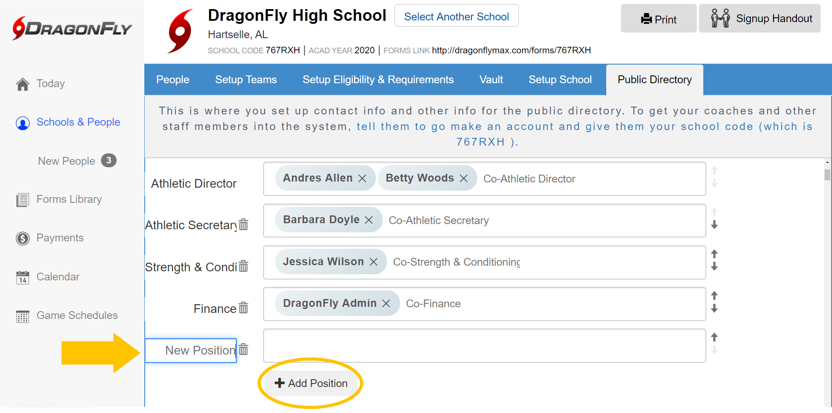The height and width of the screenshot is (413, 832).
Task: Click trash icon next to Strength & Conditioning
Action: pyautogui.click(x=244, y=266)
